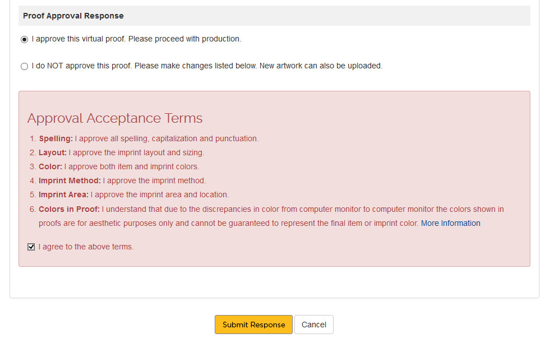This screenshot has width=550, height=352.
Task: Click the bold 'Colors in Proof:' term label
Action: pos(69,209)
